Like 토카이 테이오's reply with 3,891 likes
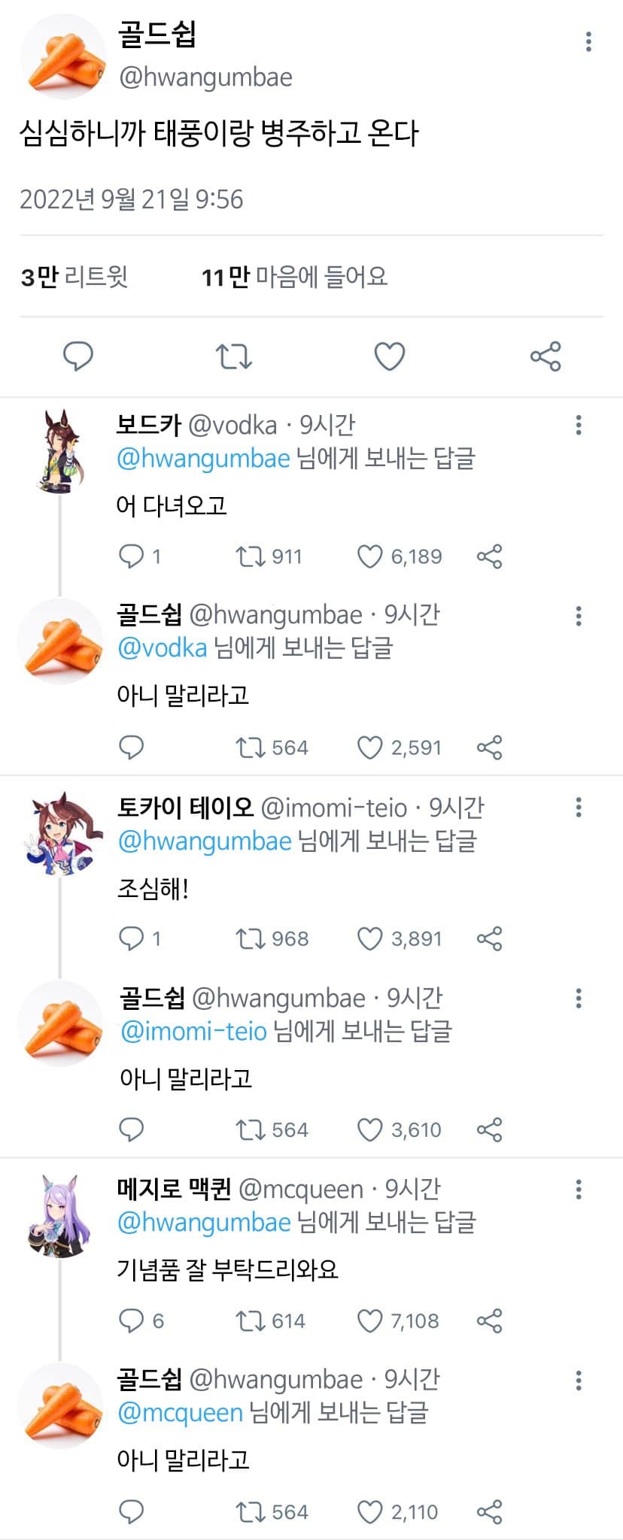 point(369,938)
